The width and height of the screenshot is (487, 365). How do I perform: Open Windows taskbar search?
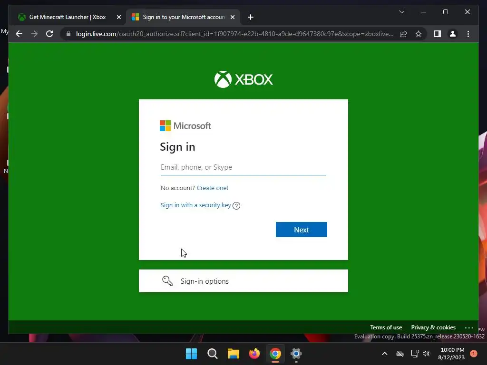(x=213, y=354)
